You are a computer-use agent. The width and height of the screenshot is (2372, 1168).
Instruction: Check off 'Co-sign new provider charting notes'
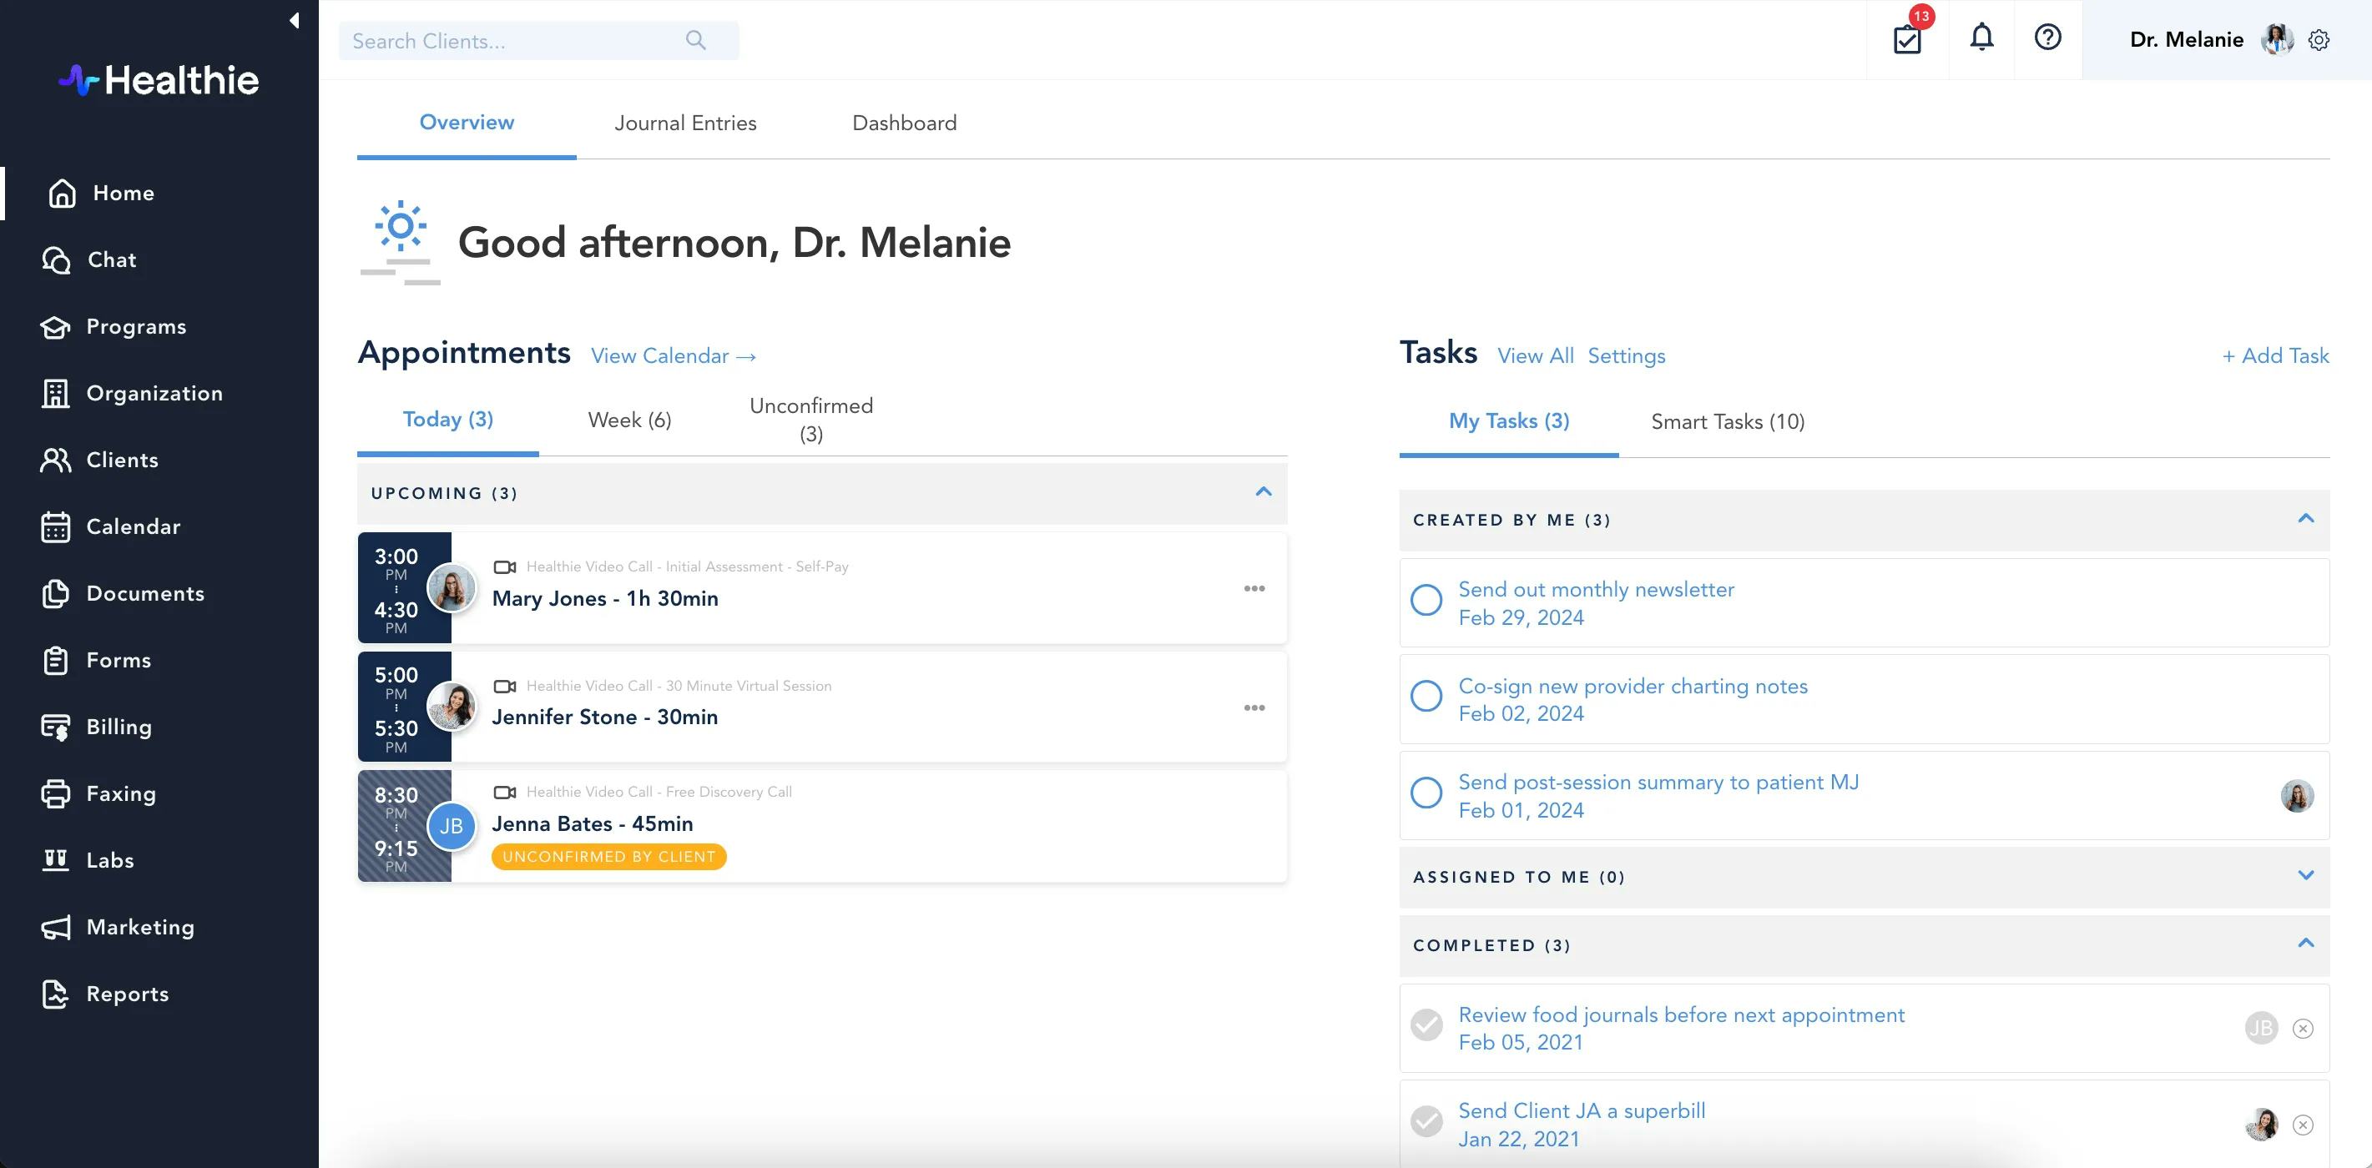pyautogui.click(x=1426, y=696)
